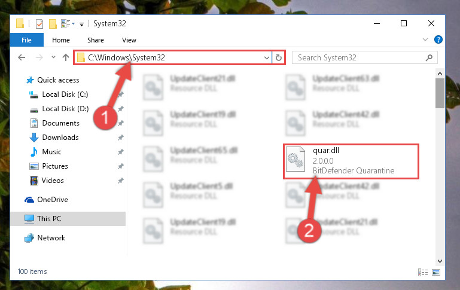Toggle pin icon next to Music
460x290 pixels.
(121, 152)
